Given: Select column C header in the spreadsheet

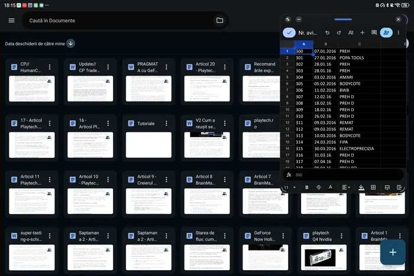Looking at the screenshot, I should coord(360,44).
